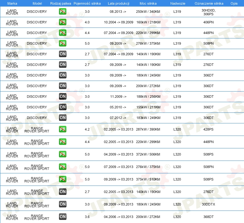
Task: Click the ON diesel icon for the Range Rover Sport 30DDTX
Action: pos(62,204)
